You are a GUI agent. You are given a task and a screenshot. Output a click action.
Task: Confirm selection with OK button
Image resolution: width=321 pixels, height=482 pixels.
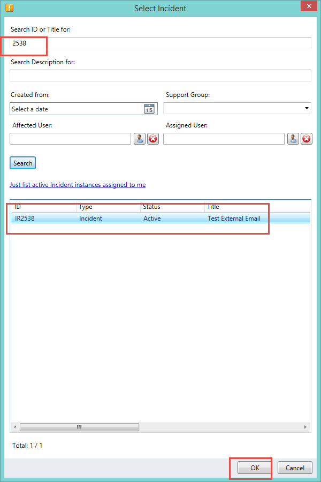(x=255, y=468)
